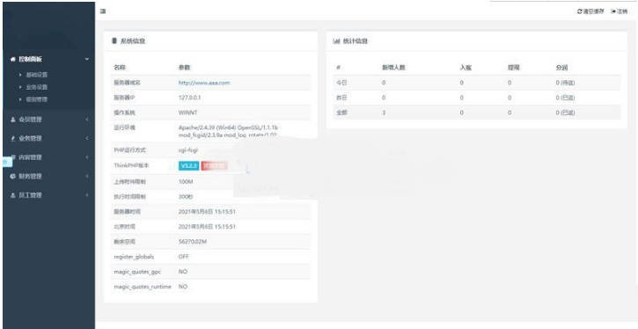This screenshot has width=638, height=329.
Task: Click the 系统信息 panel title
Action: pyautogui.click(x=133, y=41)
